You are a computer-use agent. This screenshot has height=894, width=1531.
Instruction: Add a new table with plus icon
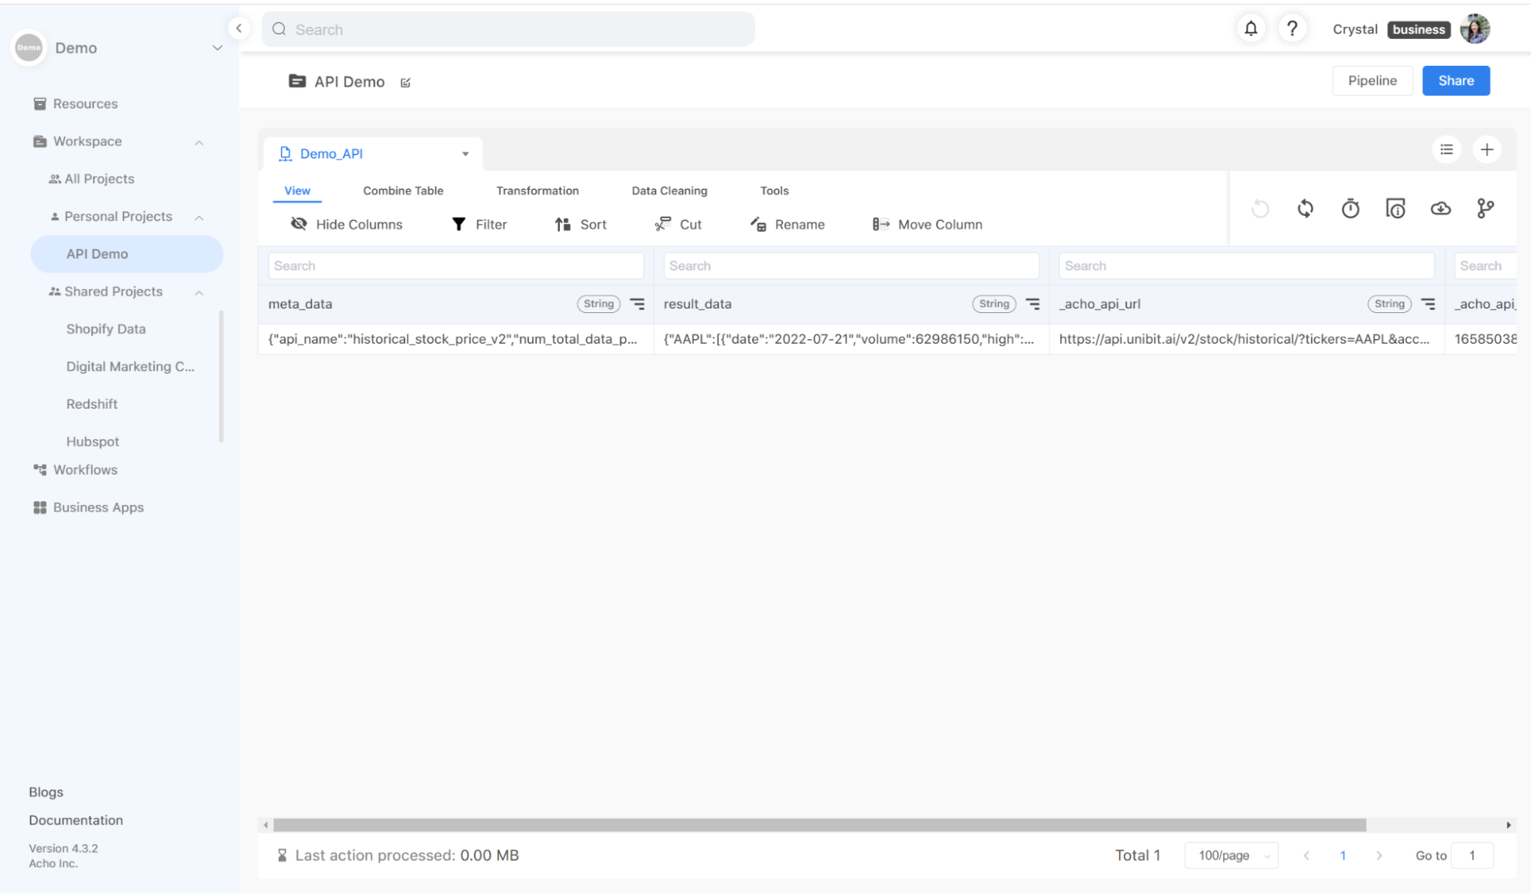[x=1487, y=149]
